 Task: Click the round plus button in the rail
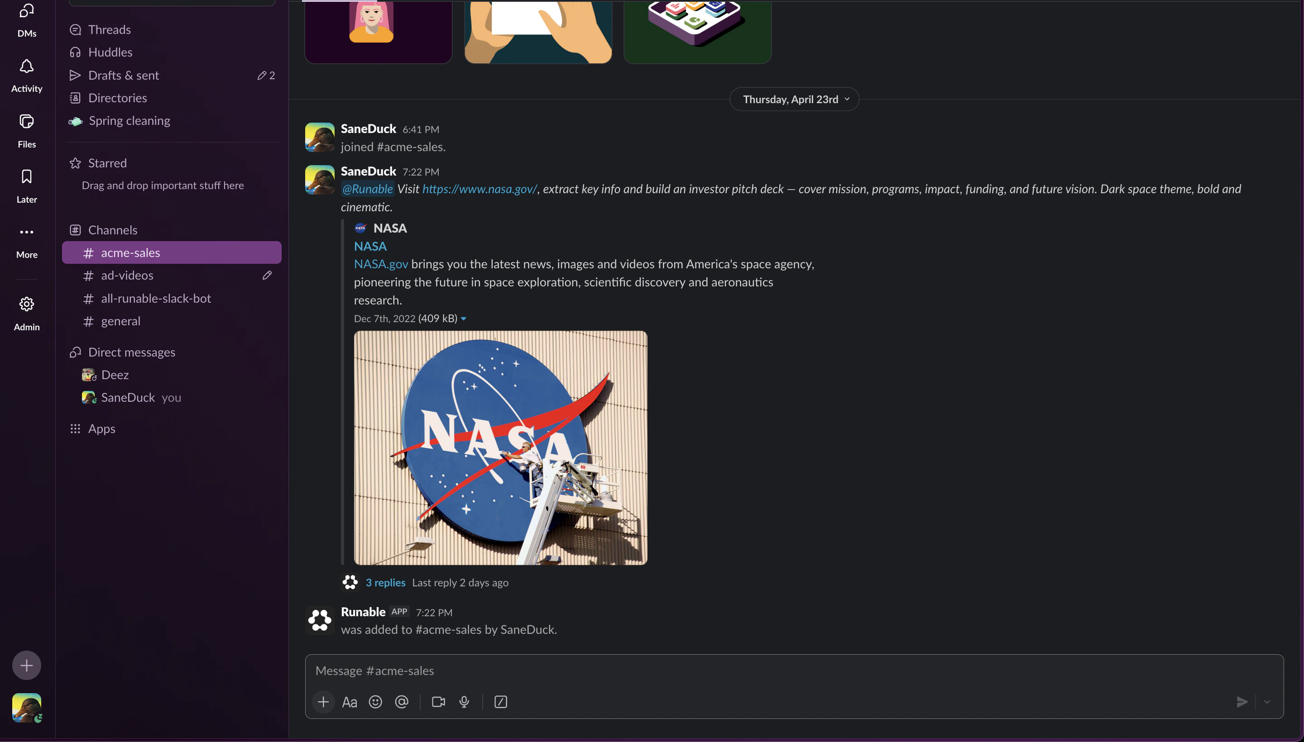(x=27, y=665)
